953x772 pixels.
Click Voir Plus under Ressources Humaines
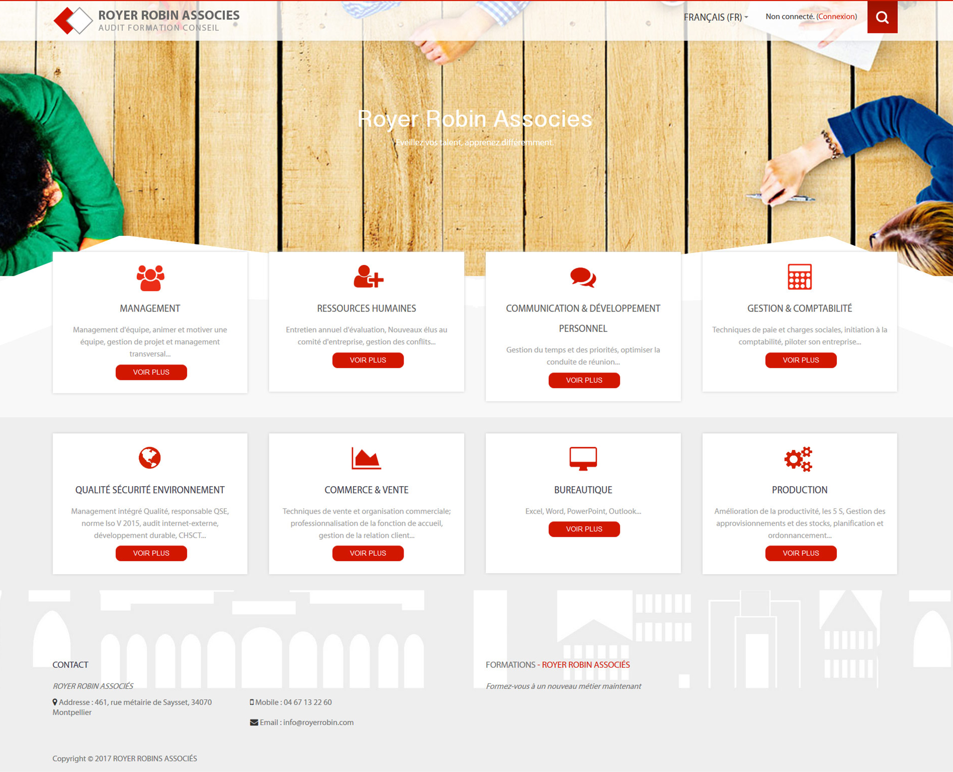coord(368,360)
